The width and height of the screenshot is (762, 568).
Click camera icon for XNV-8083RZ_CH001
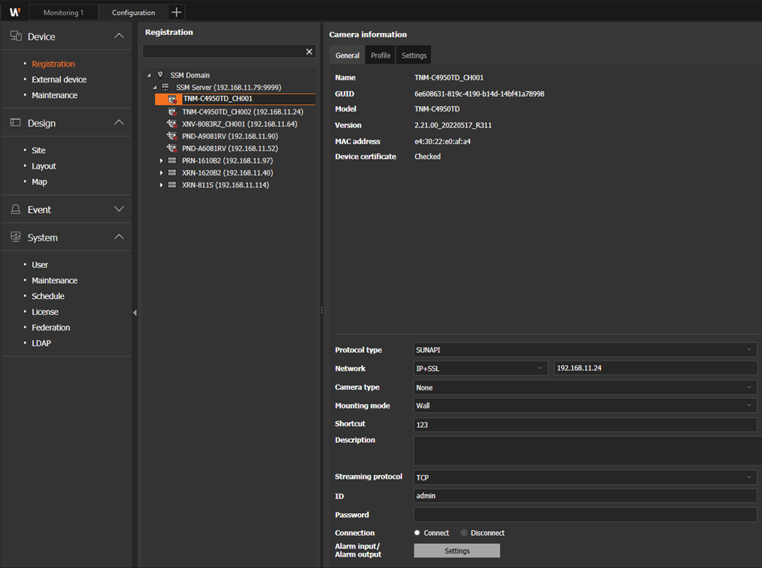click(x=172, y=124)
